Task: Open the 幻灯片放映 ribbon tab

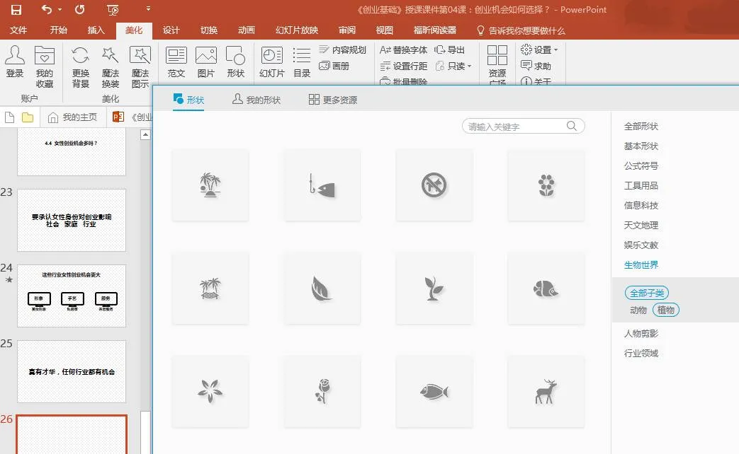Action: pyautogui.click(x=297, y=30)
